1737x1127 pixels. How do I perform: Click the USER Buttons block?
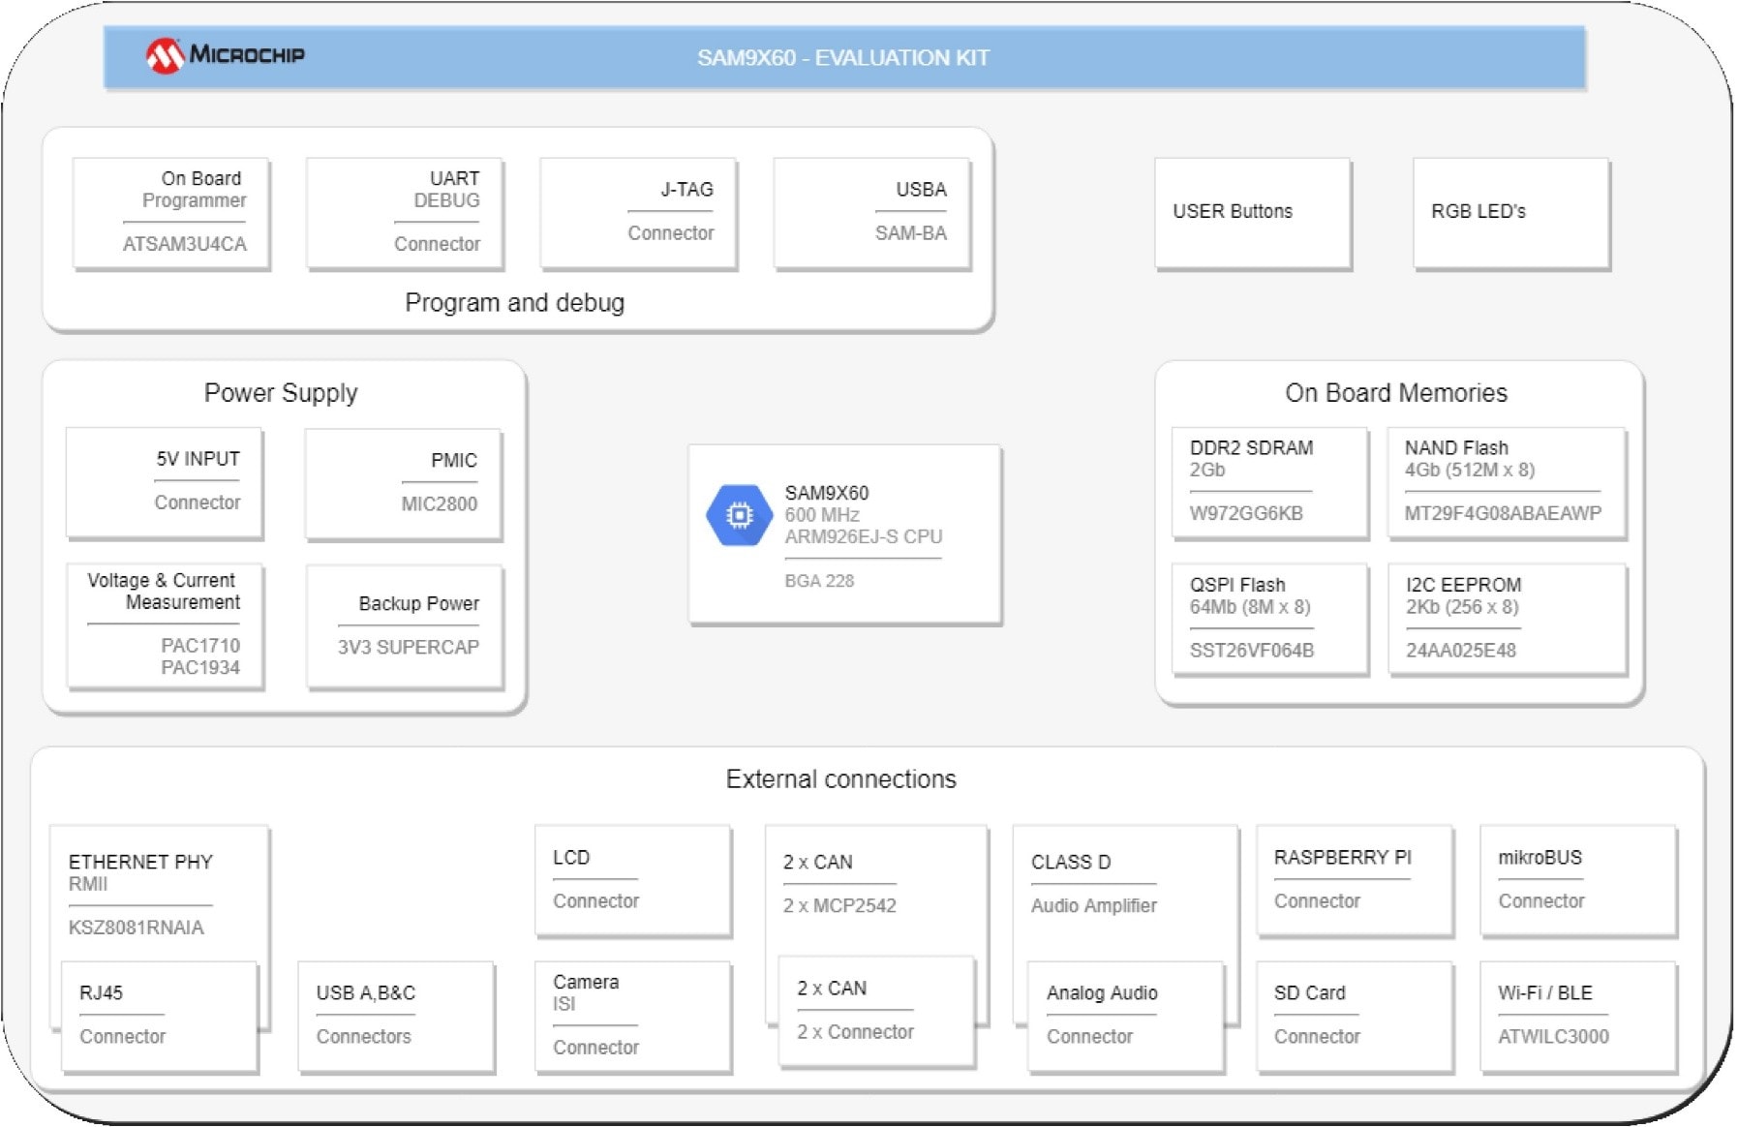click(1251, 212)
